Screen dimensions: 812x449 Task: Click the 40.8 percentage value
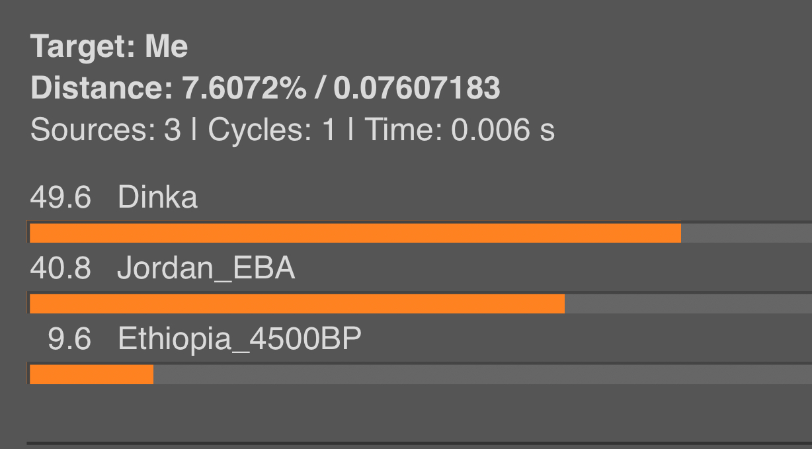[x=60, y=268]
